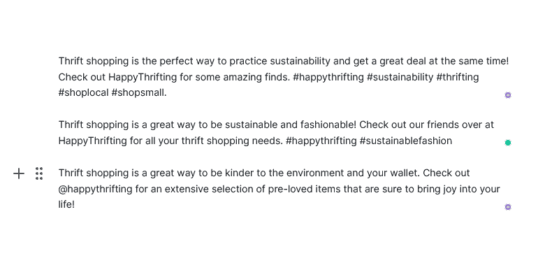This screenshot has height=256, width=552.
Task: Click the #sustainability hashtag
Action: click(400, 77)
